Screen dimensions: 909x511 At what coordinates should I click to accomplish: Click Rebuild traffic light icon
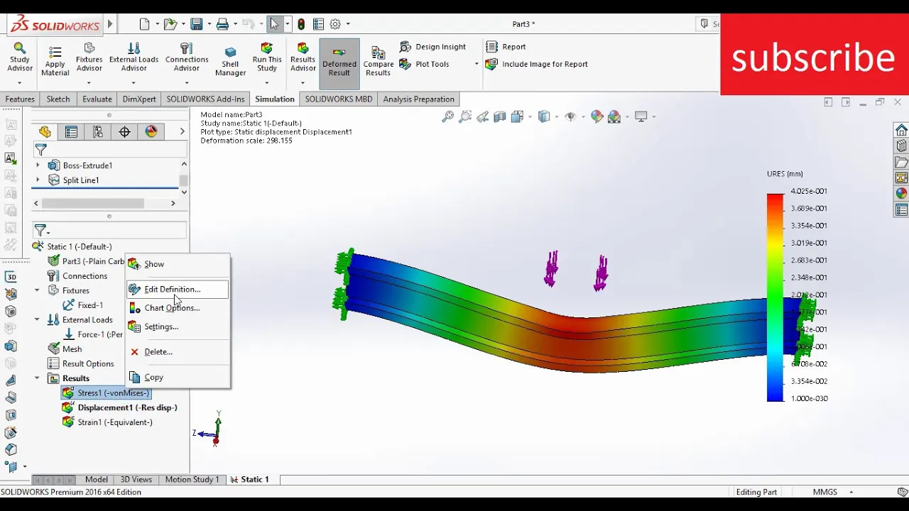coord(301,24)
